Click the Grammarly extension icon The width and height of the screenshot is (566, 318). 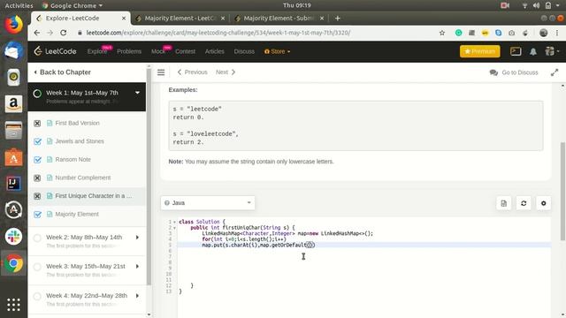458,33
